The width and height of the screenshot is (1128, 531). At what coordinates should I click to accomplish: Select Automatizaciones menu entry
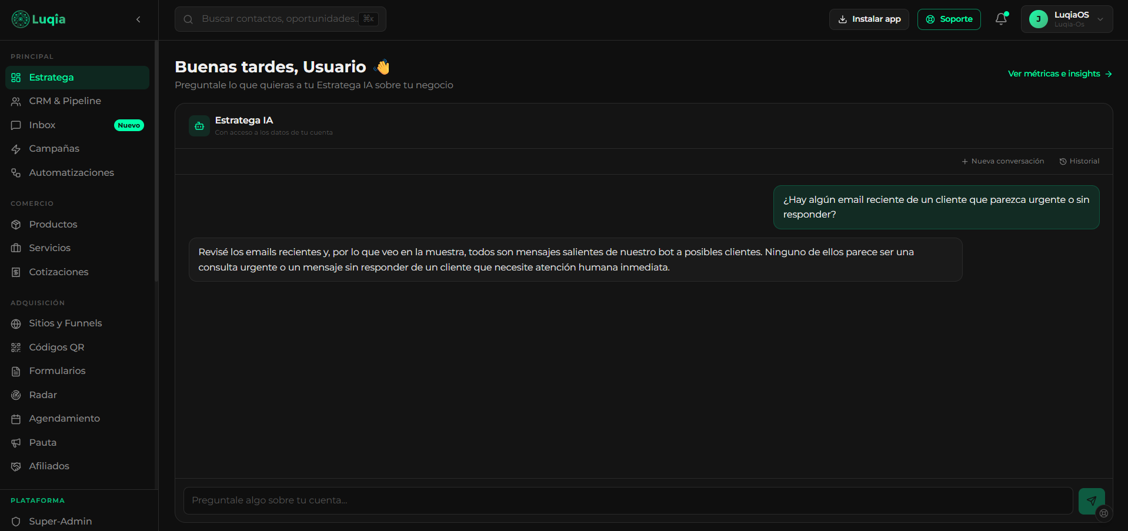(77, 173)
